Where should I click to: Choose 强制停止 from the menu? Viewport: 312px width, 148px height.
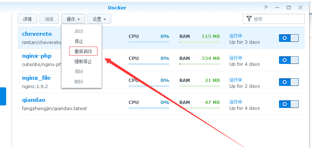(83, 61)
